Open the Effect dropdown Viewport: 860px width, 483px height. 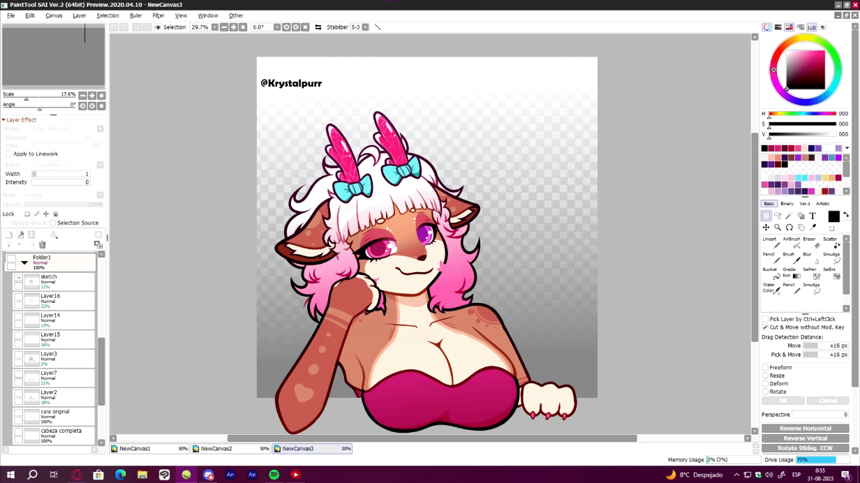100,165
